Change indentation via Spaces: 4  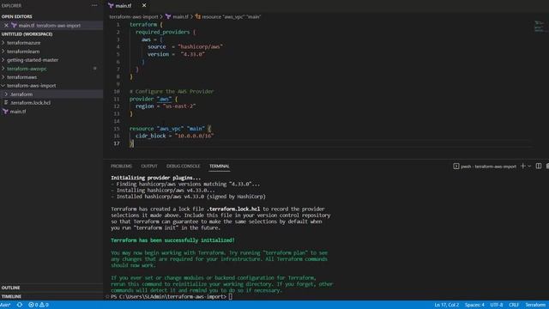[x=474, y=305]
